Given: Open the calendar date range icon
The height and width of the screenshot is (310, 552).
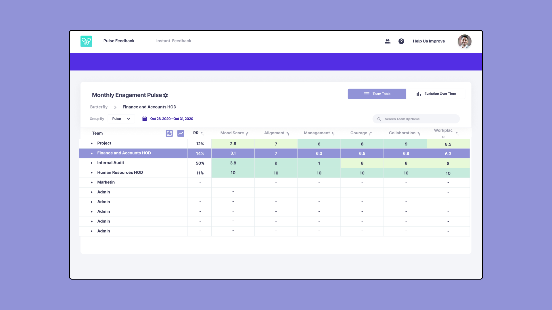Looking at the screenshot, I should point(144,119).
